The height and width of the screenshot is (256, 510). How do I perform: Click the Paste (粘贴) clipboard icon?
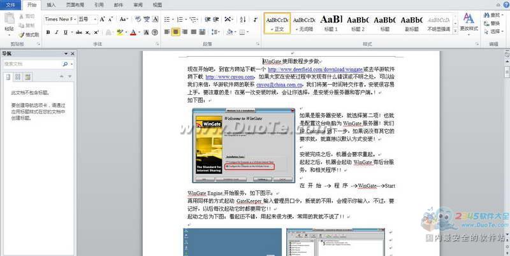[9, 19]
